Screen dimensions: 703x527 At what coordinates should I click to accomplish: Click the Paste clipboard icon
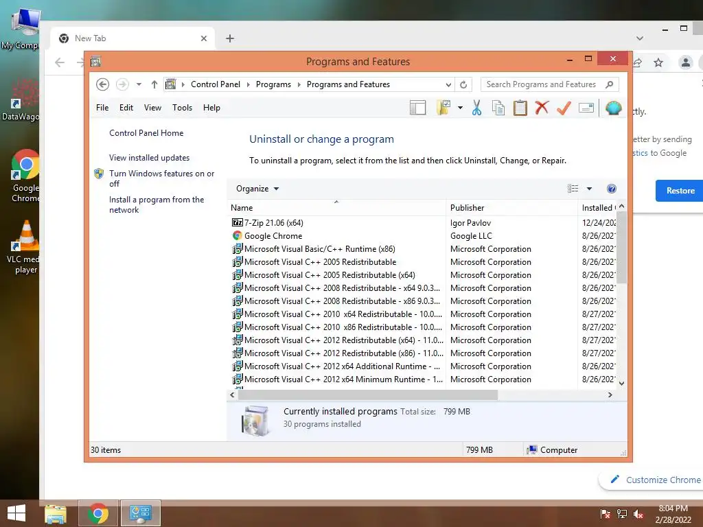coord(520,108)
